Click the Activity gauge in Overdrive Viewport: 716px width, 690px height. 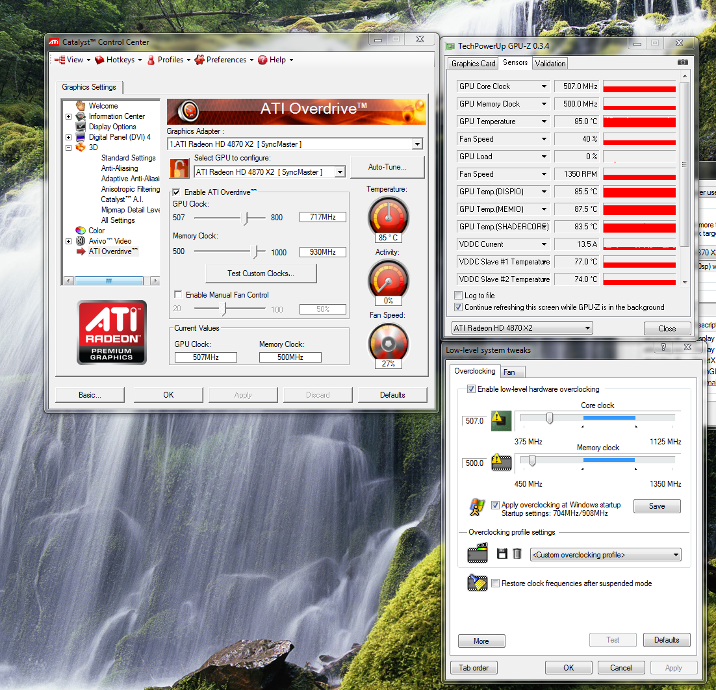(x=388, y=280)
